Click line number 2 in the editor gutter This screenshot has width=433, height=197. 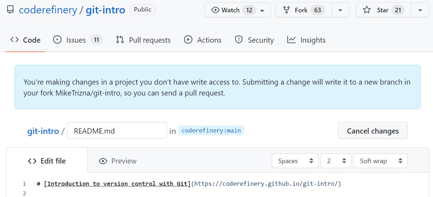click(24, 193)
